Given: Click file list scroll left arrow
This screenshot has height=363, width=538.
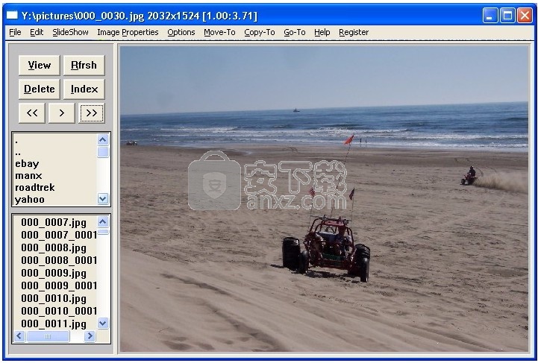Looking at the screenshot, I should [19, 336].
